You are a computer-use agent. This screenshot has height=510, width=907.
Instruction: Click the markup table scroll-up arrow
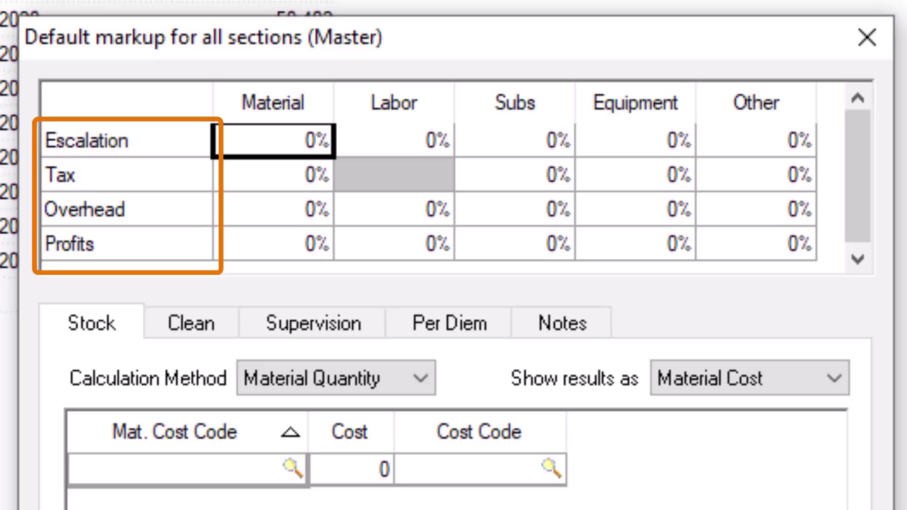857,98
